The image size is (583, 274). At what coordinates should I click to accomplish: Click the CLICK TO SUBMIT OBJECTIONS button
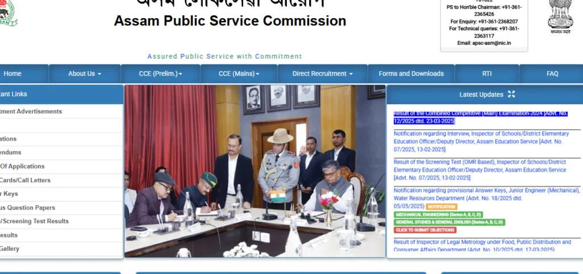pyautogui.click(x=425, y=230)
